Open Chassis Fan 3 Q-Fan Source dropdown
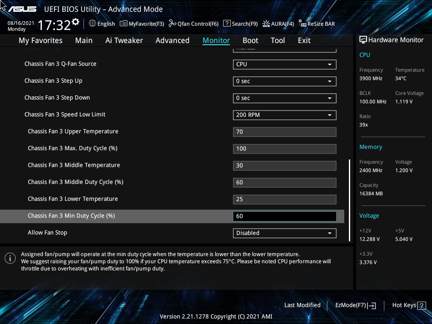 285,65
